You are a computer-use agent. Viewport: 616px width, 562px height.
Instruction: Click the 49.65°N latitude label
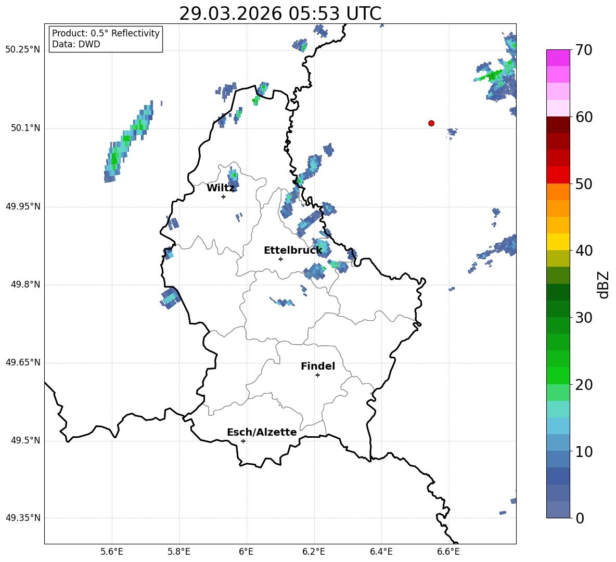[23, 362]
